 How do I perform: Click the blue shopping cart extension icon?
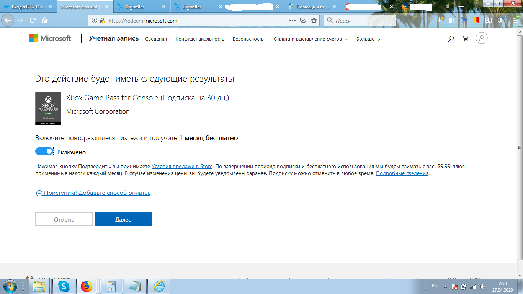(464, 21)
